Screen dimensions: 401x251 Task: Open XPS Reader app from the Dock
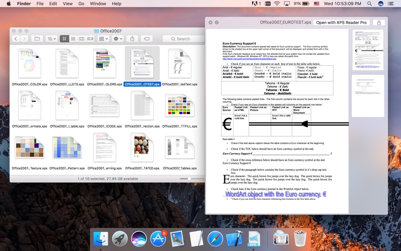[254, 238]
